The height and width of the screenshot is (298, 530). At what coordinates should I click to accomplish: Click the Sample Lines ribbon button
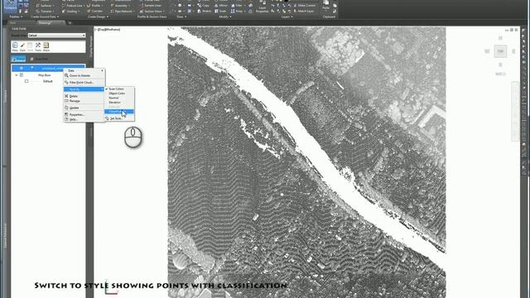[150, 6]
